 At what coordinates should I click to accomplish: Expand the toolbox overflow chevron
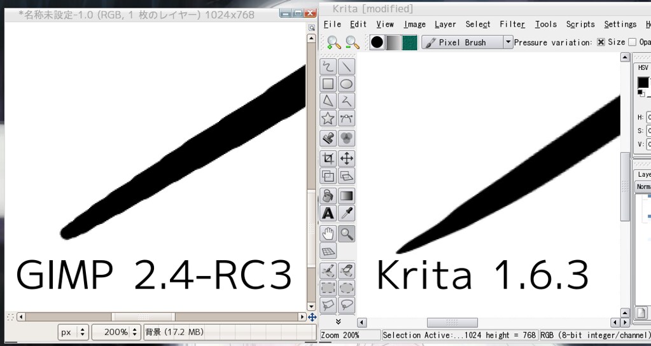[337, 322]
